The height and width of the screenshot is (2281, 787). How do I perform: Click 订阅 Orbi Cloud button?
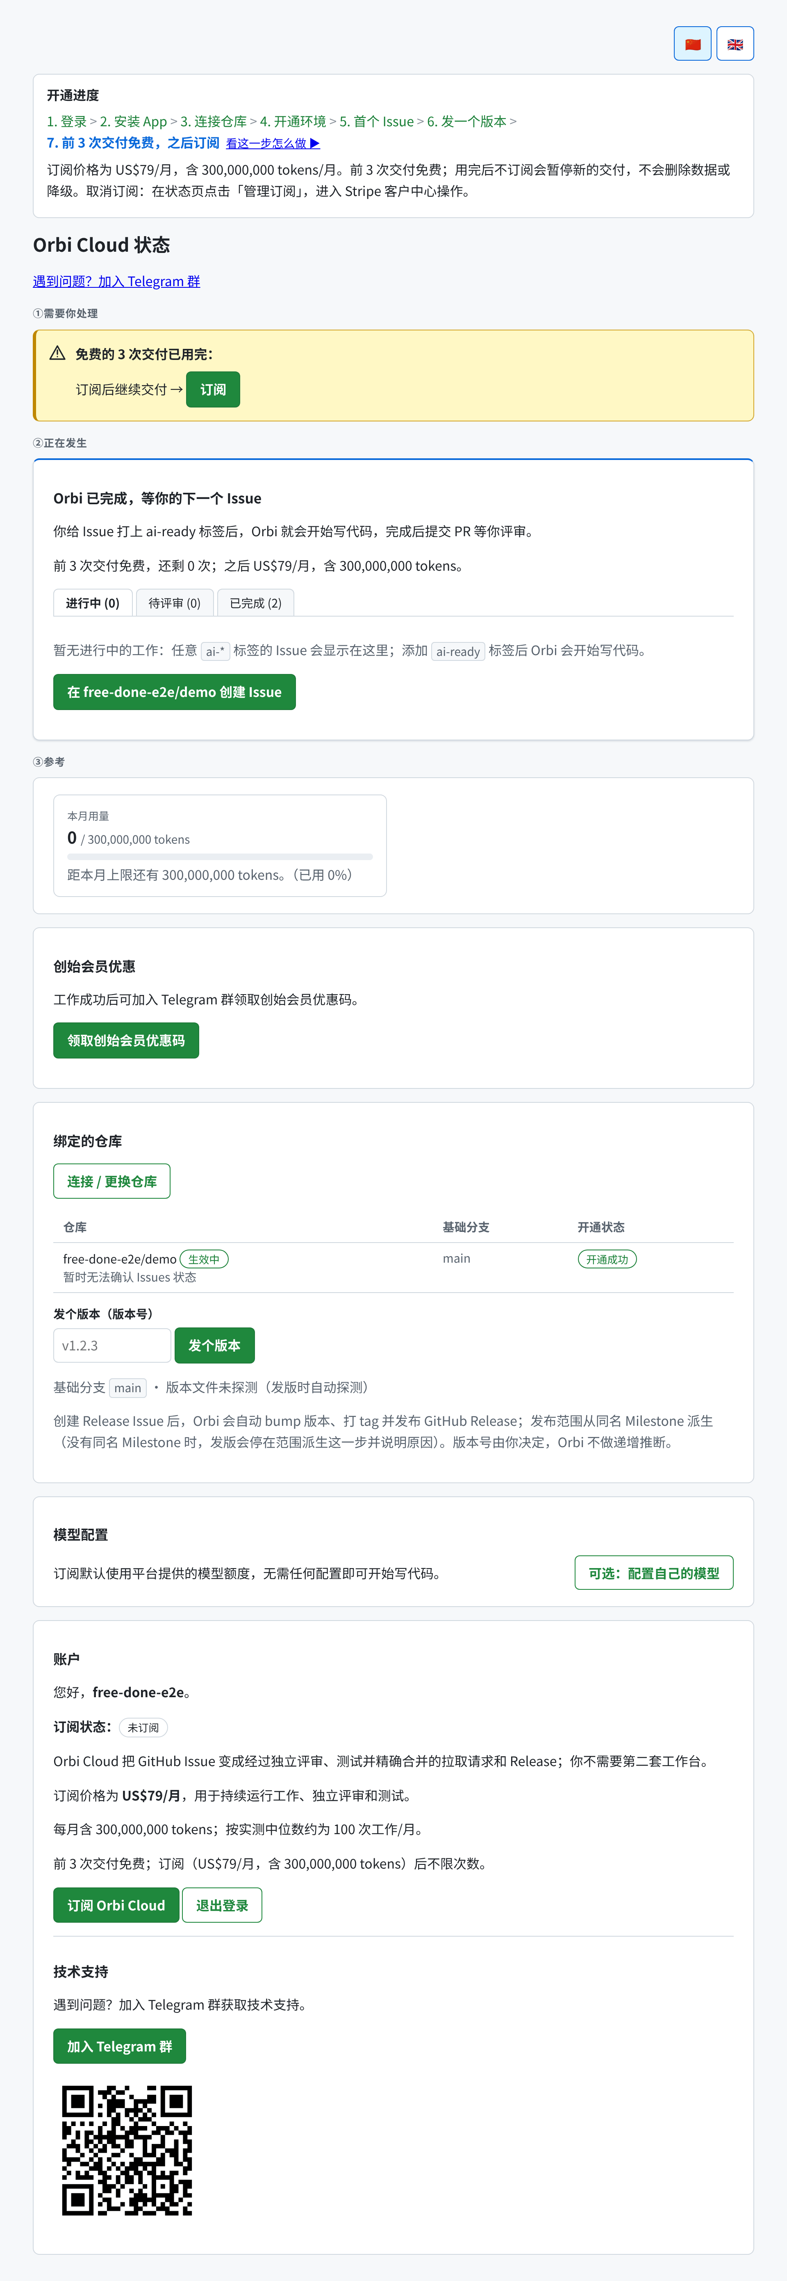116,1905
